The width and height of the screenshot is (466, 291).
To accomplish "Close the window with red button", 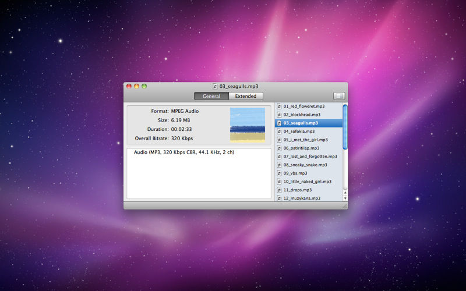I will (x=129, y=86).
